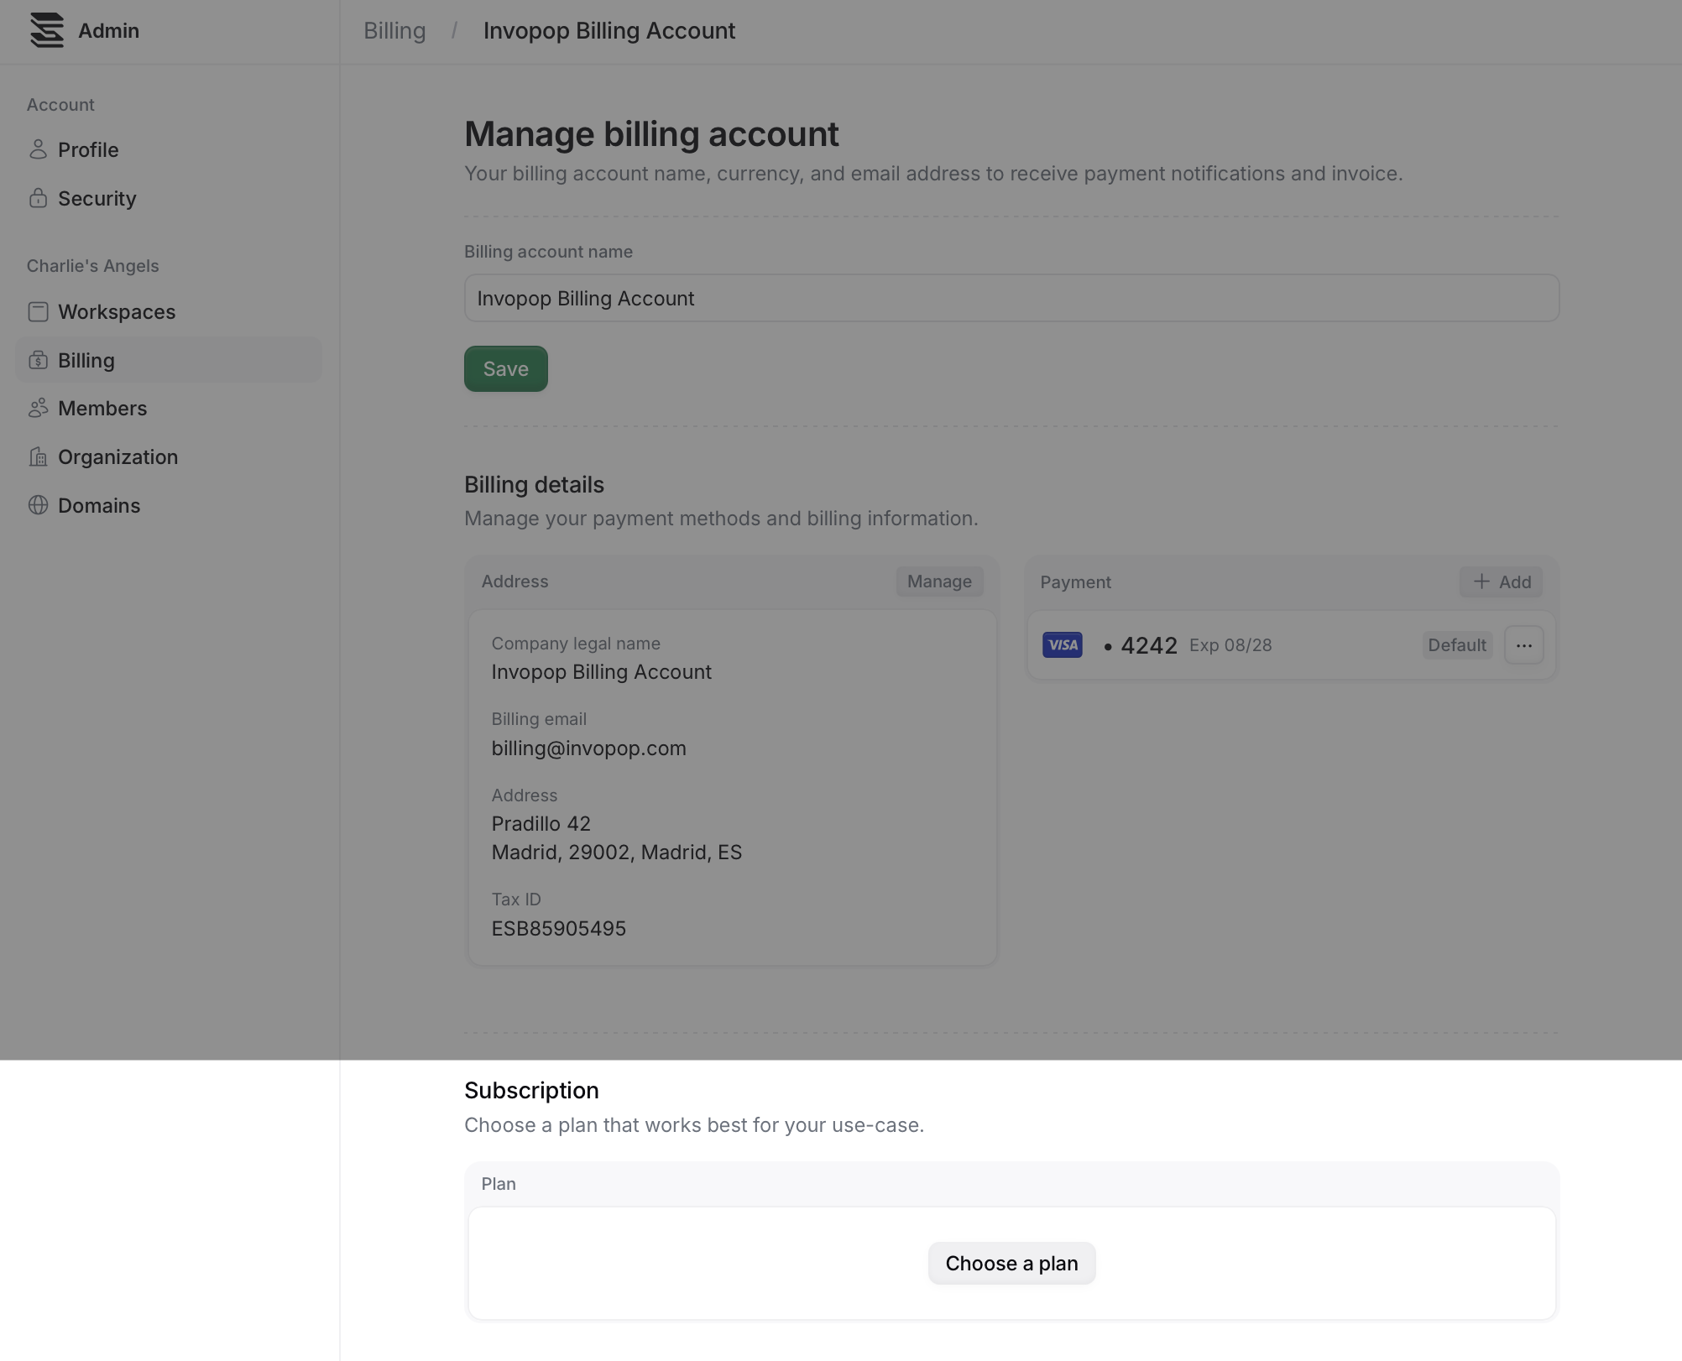The width and height of the screenshot is (1682, 1361).
Task: Open card options via the ellipsis button
Action: (1524, 645)
